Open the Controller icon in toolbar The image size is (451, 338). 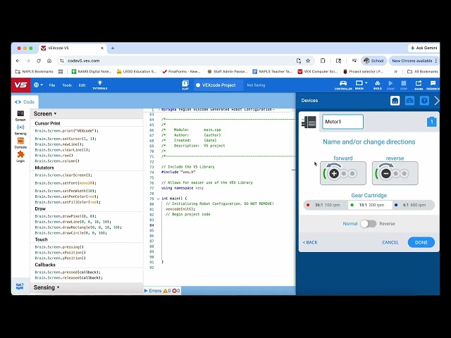[x=343, y=84]
